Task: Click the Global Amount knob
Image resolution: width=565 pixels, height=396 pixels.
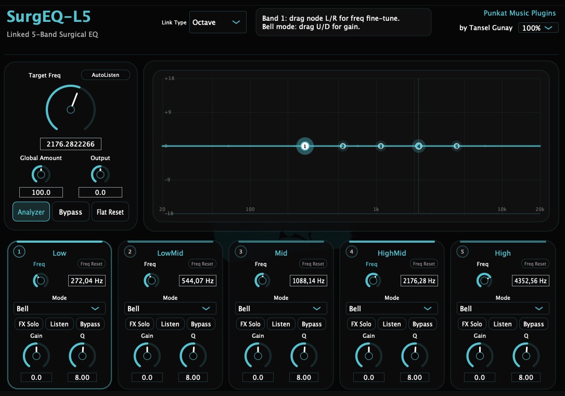Action: (x=41, y=174)
